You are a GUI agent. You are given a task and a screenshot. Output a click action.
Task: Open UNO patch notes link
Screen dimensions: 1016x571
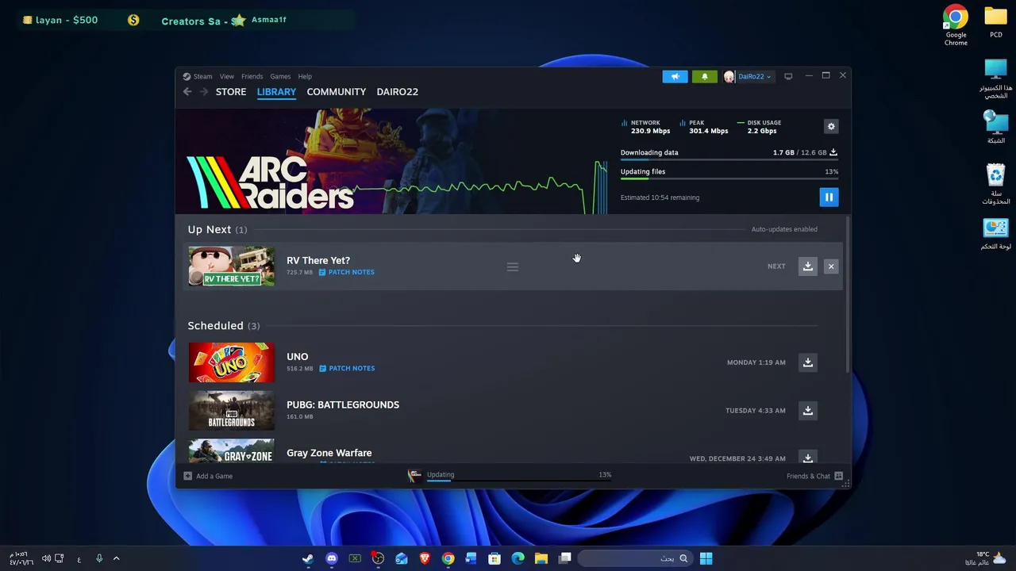coord(347,368)
